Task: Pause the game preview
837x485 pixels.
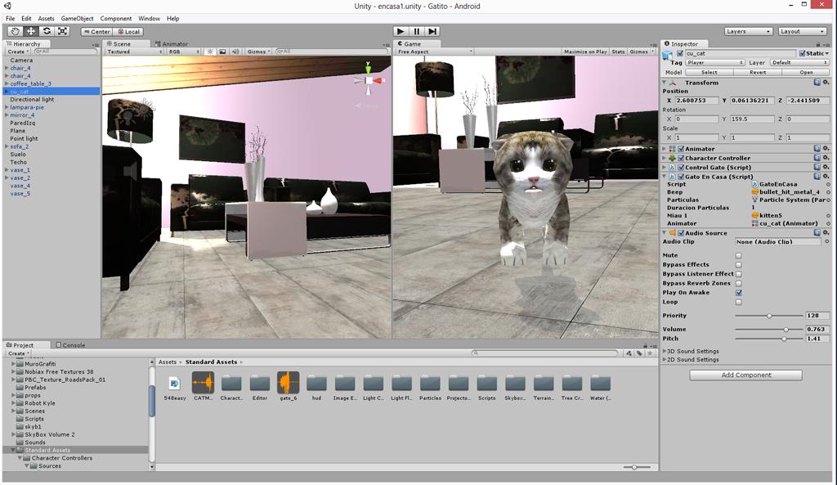Action: pos(417,32)
